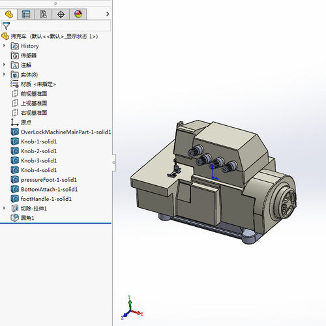Select the History text label
This screenshot has width=326, height=326.
click(x=30, y=46)
